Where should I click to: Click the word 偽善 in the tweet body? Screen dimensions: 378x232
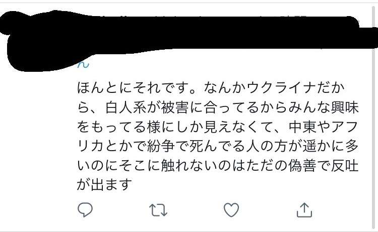click(x=302, y=166)
